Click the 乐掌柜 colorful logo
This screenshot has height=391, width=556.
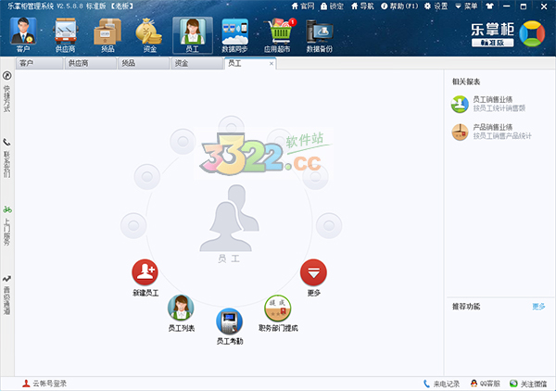532,33
